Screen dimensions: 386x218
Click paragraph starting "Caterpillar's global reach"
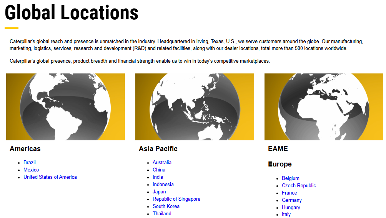[186, 45]
